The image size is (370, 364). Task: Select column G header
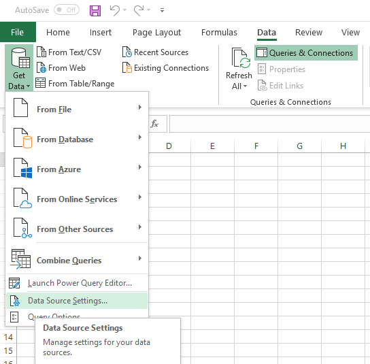300,146
